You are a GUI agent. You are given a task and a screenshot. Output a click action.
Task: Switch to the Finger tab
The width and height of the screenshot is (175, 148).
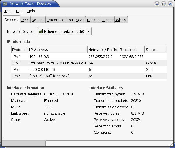coord(108,20)
